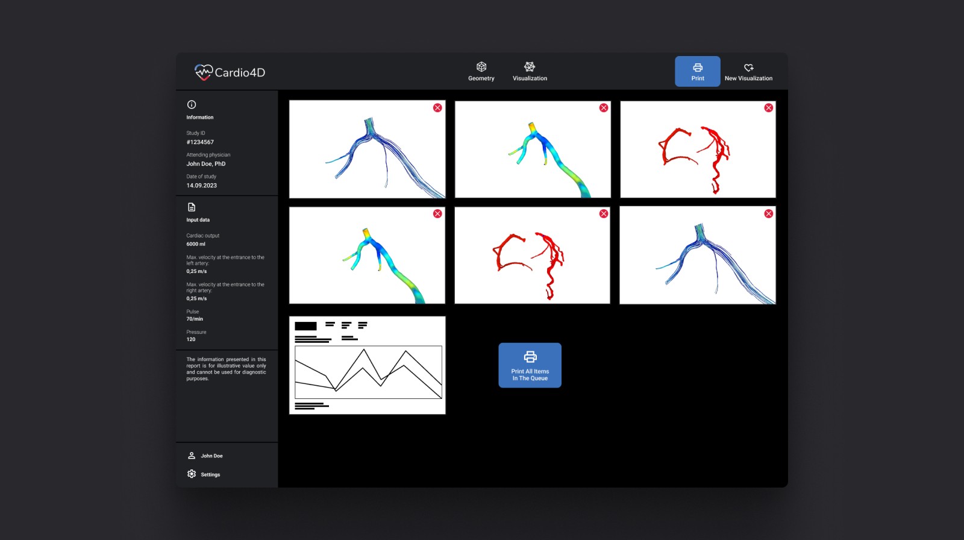Click the Cardio4D heart logo
This screenshot has width=964, height=540.
pyautogui.click(x=204, y=72)
